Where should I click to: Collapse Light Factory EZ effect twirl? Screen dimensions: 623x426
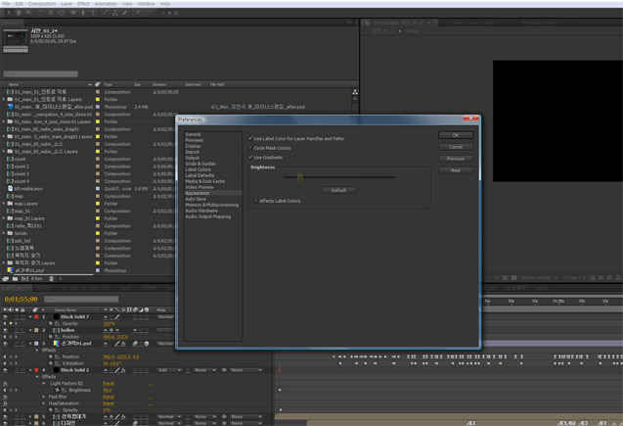tap(44, 384)
